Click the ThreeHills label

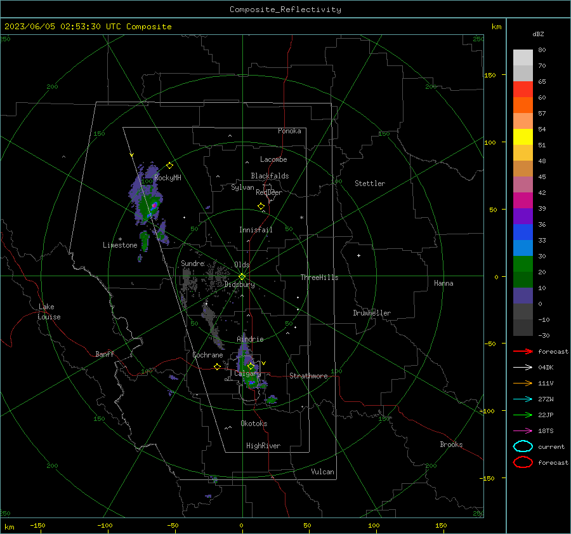pos(319,277)
